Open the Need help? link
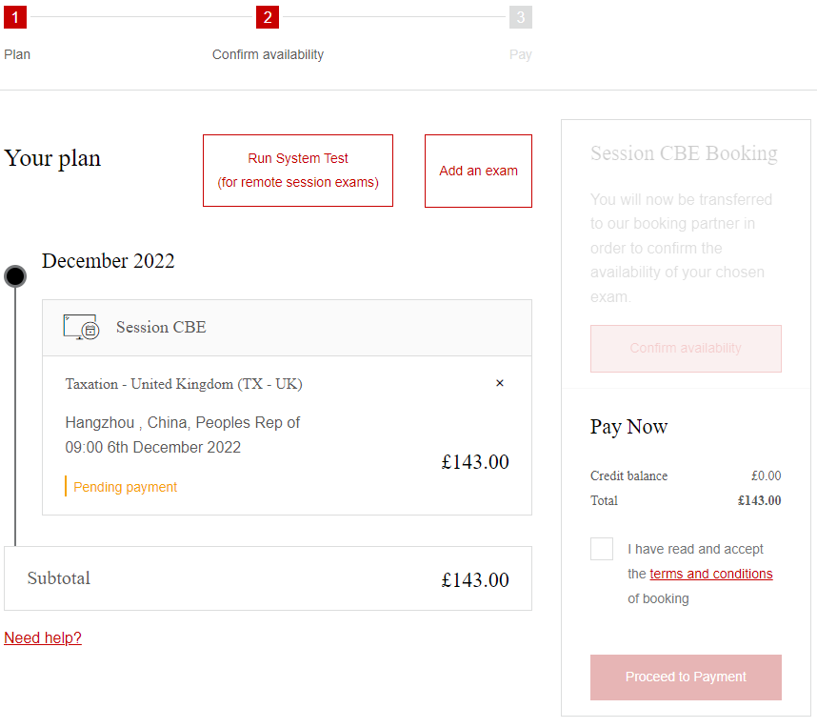This screenshot has width=817, height=728. (43, 637)
